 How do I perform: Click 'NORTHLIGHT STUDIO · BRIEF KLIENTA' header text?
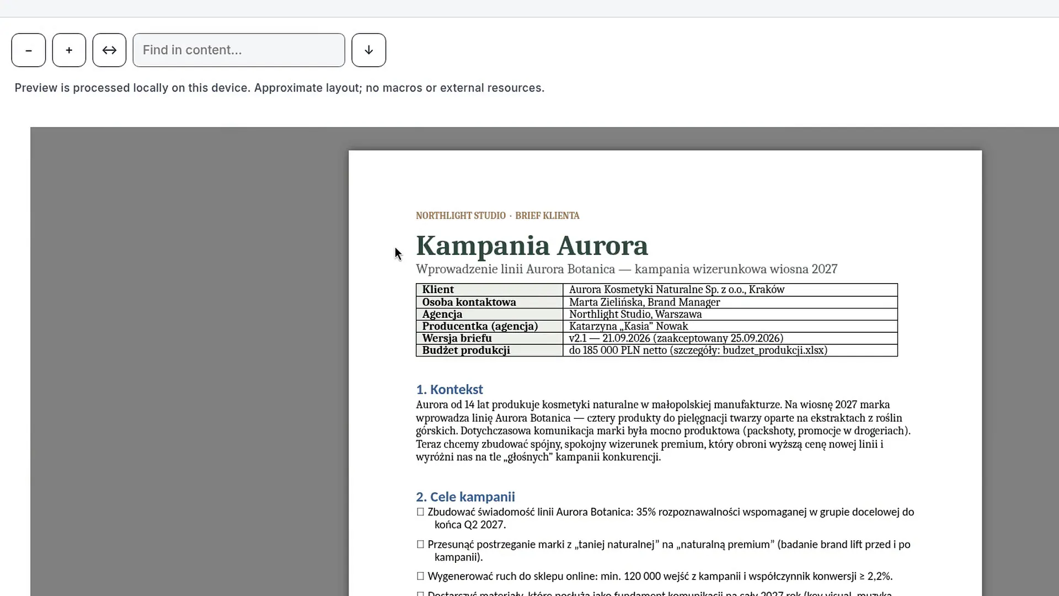498,216
